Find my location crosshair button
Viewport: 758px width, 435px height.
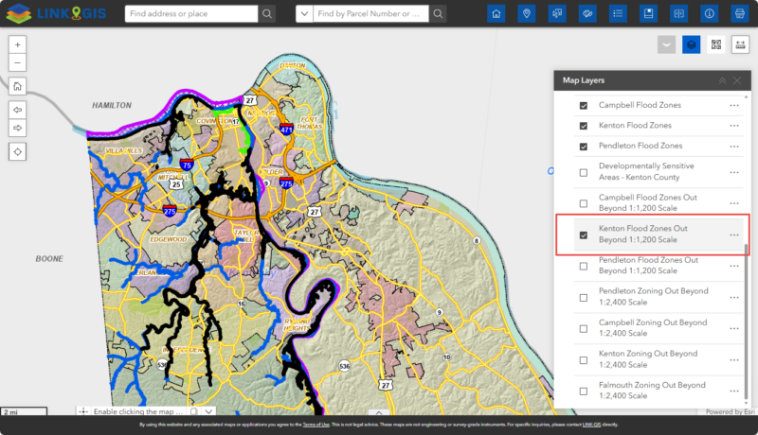pos(17,151)
